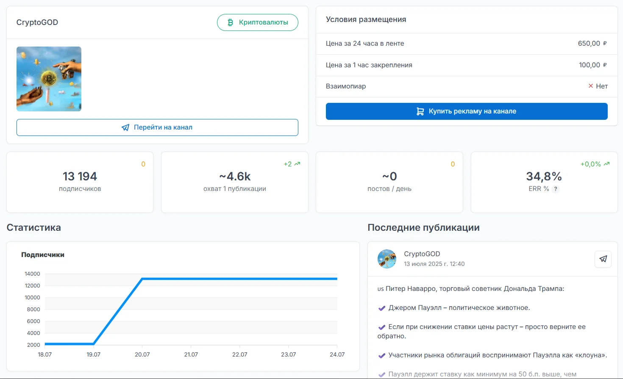Click the 14000 value on the chart axis

[x=32, y=274]
